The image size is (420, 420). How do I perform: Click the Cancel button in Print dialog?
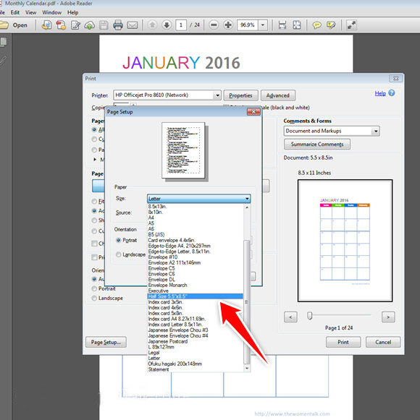pyautogui.click(x=383, y=342)
